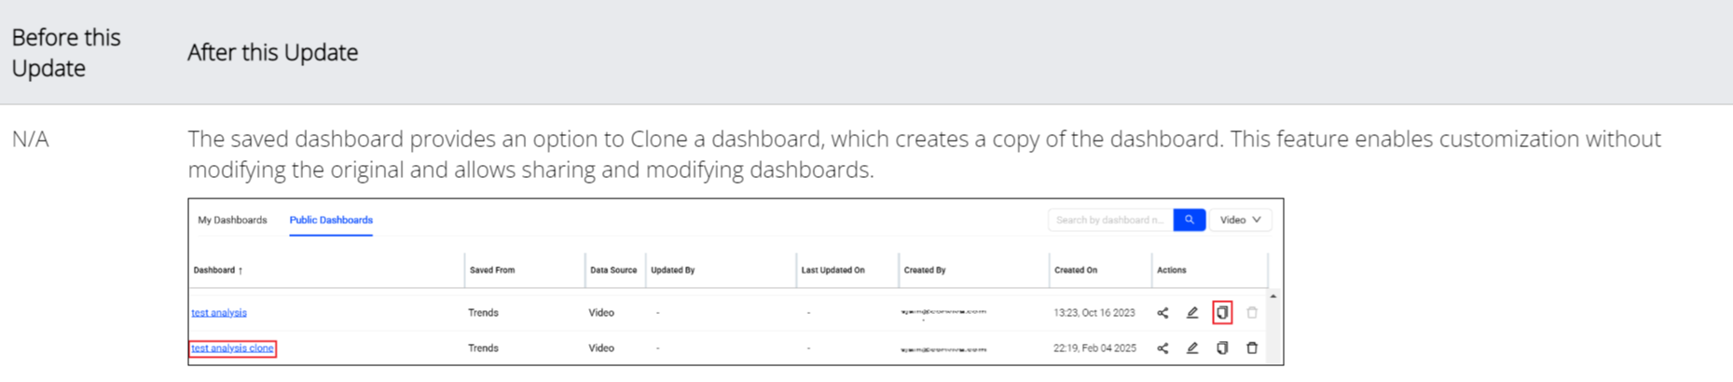Select the Public Dashboards tab
Screen dimensions: 1733x382
coord(331,220)
